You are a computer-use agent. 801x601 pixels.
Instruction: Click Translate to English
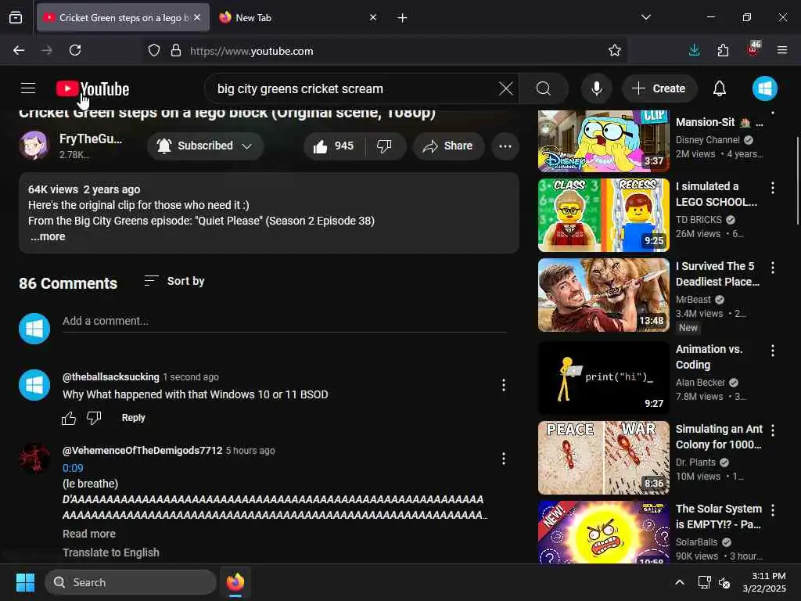[111, 552]
